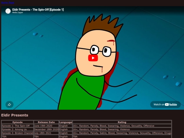Image resolution: width=184 pixels, height=138 pixels.
Task: Select the Eldir Presents heading
Action: pos(15,115)
